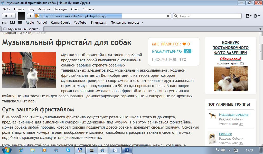
Task: Click the dog dancing article photo
Action: tap(29, 70)
